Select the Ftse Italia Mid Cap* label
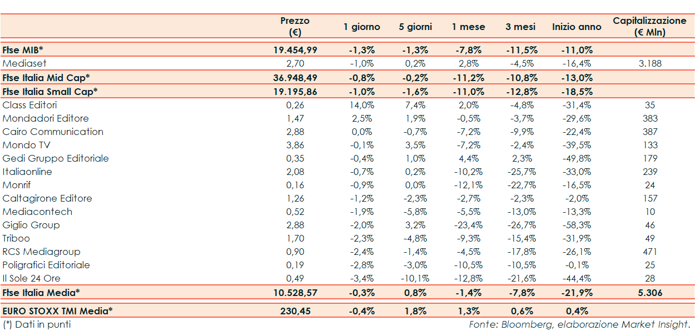The height and width of the screenshot is (331, 695). click(x=46, y=78)
